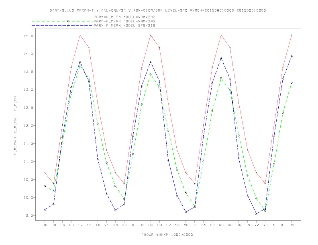Click the x-axis label FHOUR VHHMM:1200>0000
Screen dimensions: 318x245
[x=167, y=235]
